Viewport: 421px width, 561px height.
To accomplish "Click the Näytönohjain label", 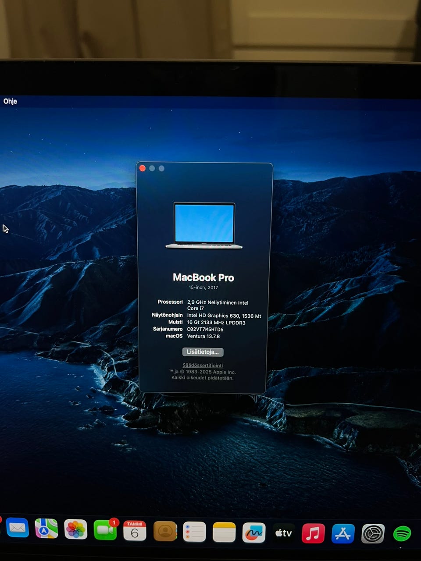I will [x=167, y=315].
